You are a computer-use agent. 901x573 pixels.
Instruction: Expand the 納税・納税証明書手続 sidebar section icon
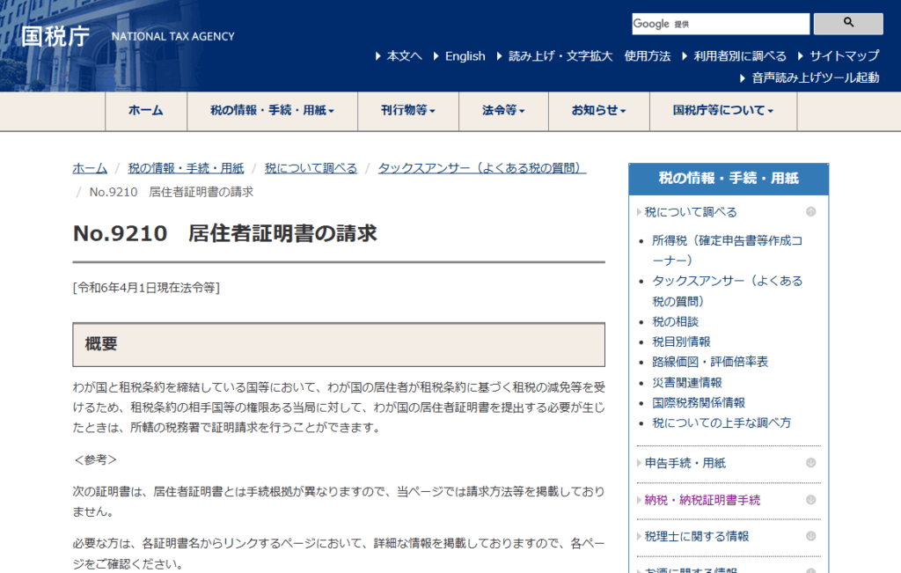tap(810, 500)
